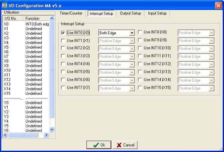Switch to the Timer/Counter tab
This screenshot has width=224, height=152.
pos(71,13)
